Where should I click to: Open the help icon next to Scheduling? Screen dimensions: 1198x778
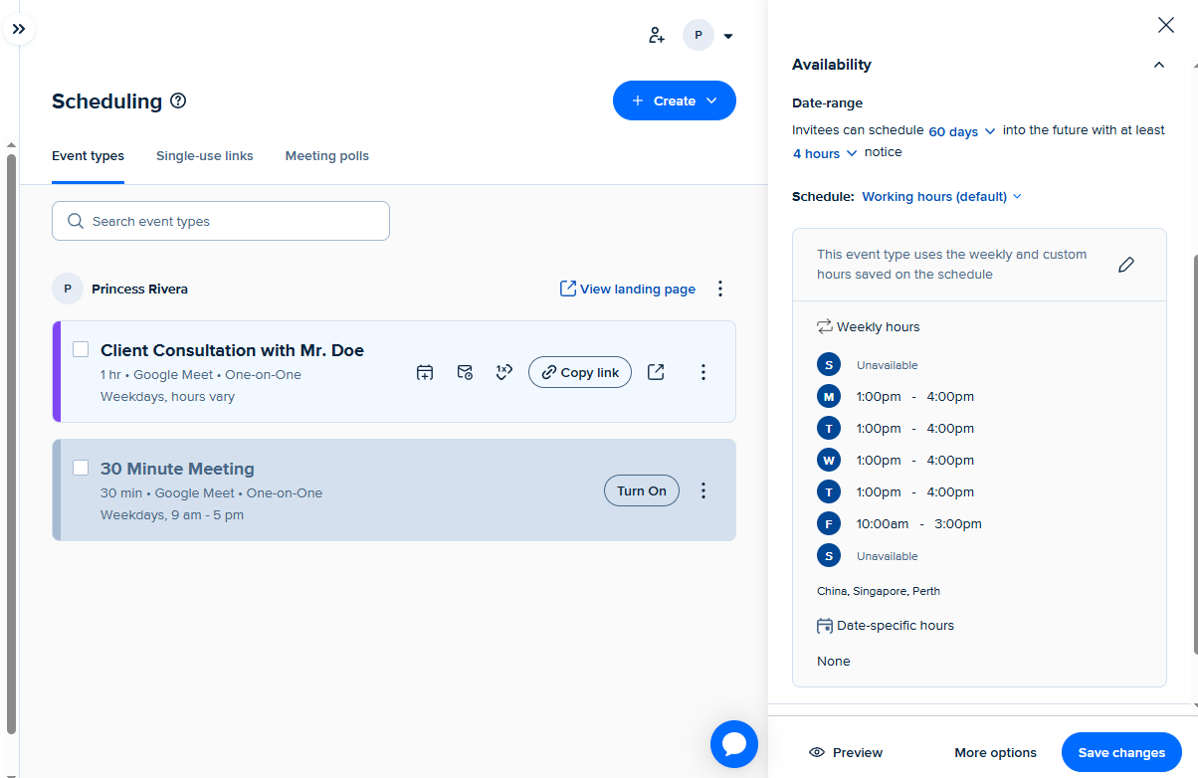point(178,101)
